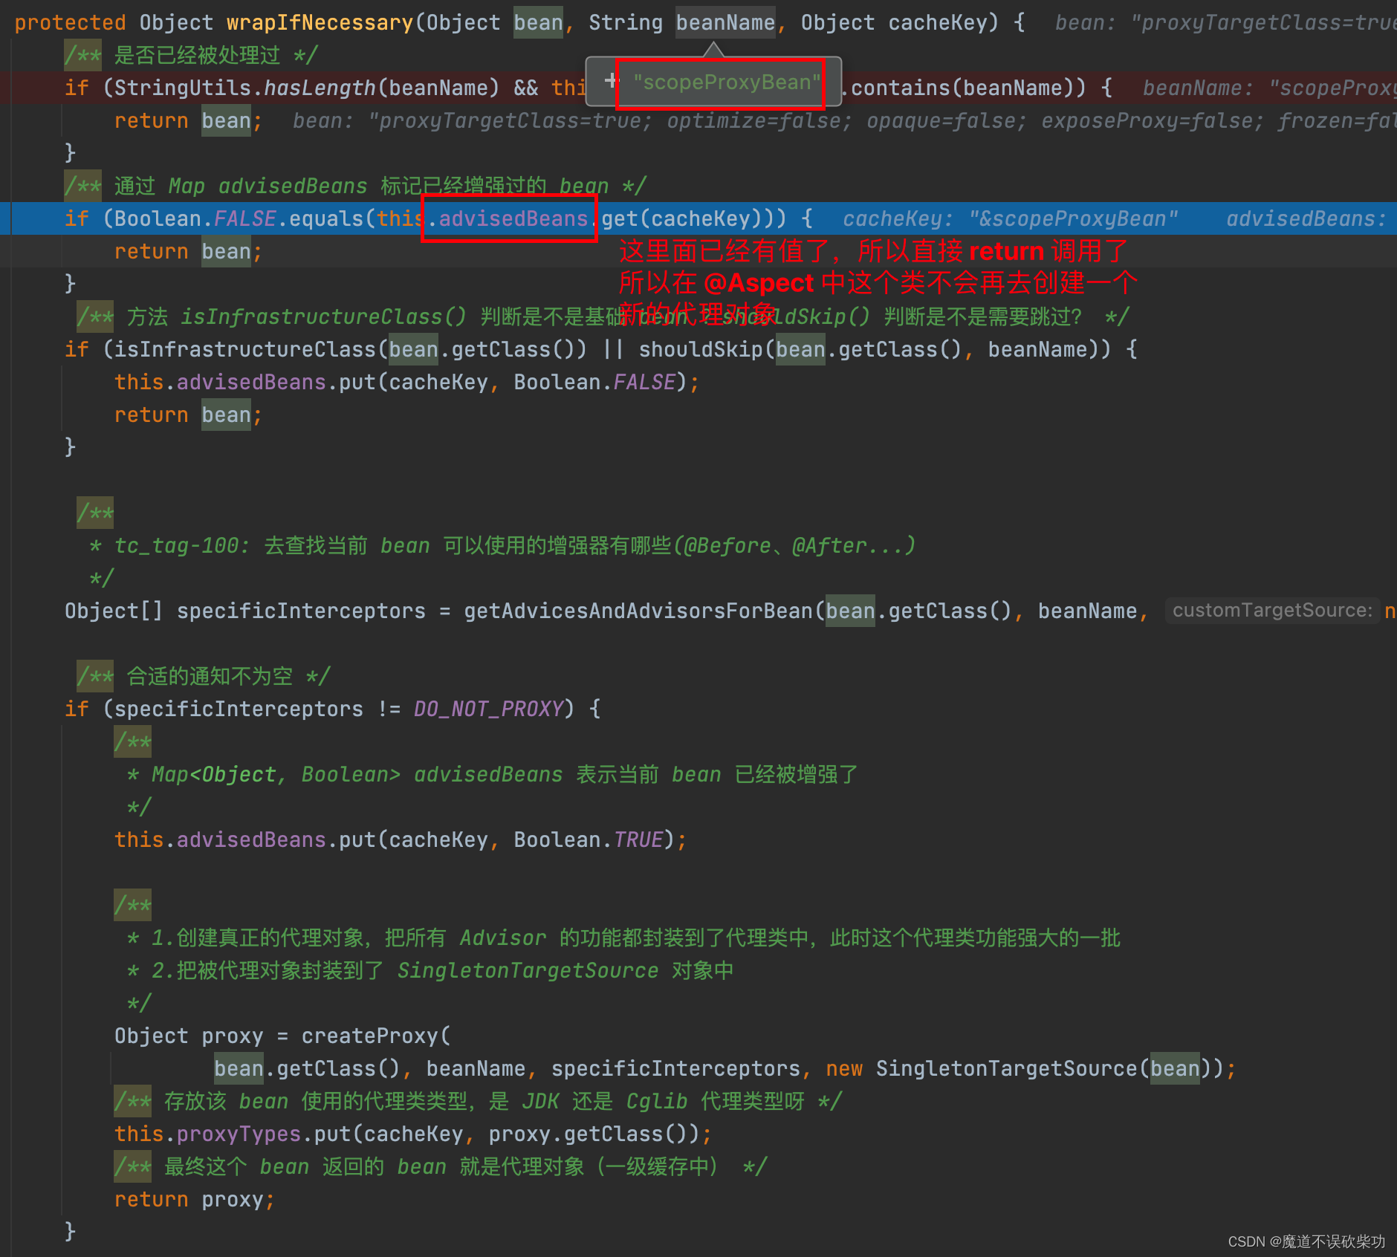Click FALSE in the Boolean.FALSE.equals line

coord(245,218)
